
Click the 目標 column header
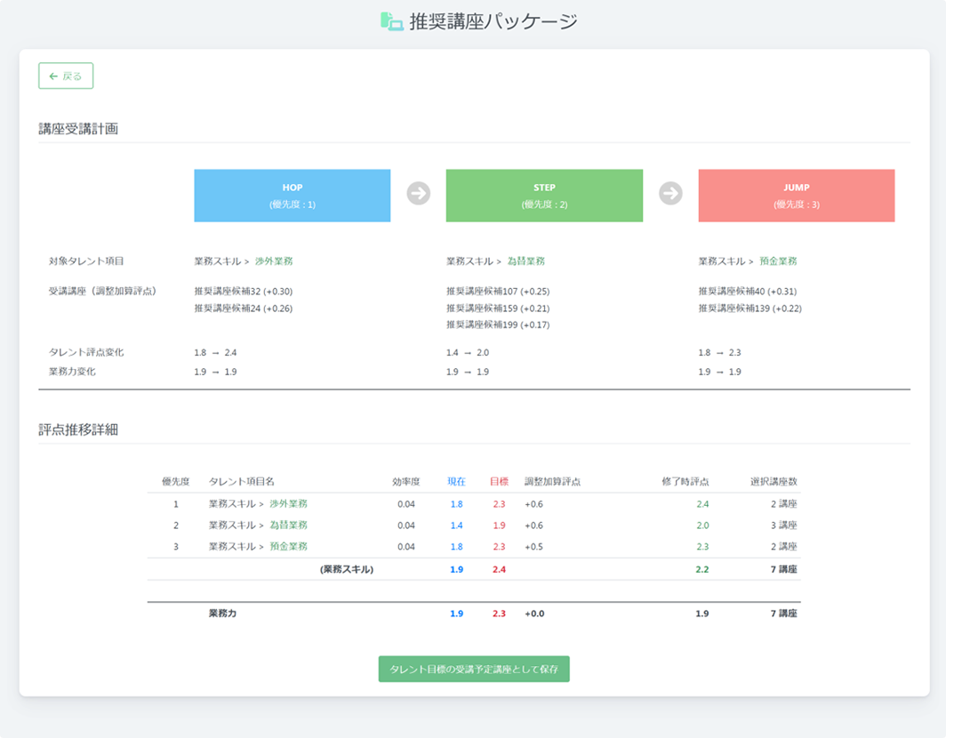click(499, 482)
